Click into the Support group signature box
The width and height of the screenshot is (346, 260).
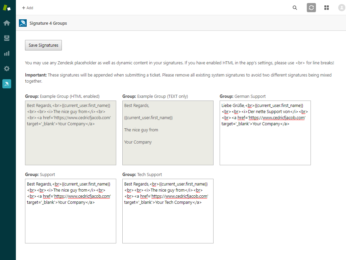pos(71,211)
